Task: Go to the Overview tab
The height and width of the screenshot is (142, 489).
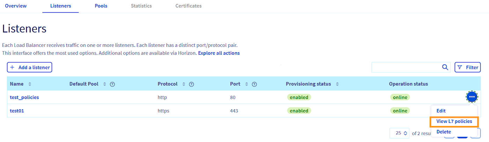Action: [16, 6]
